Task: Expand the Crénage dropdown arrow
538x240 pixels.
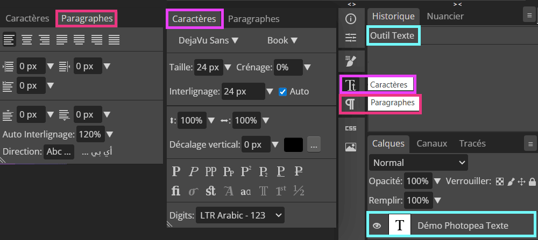Action: pos(307,68)
